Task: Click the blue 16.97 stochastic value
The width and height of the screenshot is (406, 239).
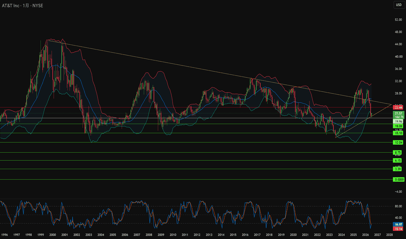Action: [x=398, y=224]
